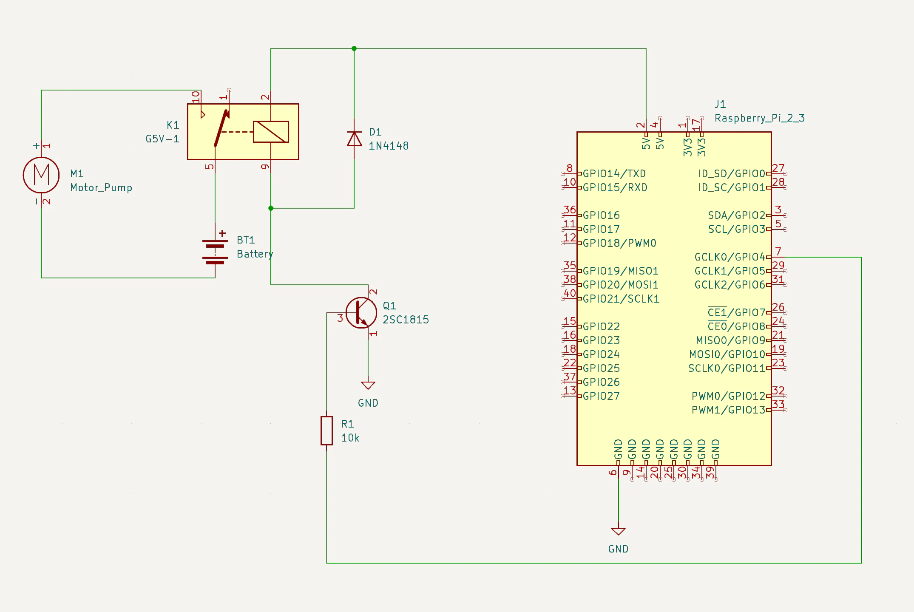Image resolution: width=914 pixels, height=612 pixels.
Task: Select the R1 resistor body
Action: [x=326, y=431]
